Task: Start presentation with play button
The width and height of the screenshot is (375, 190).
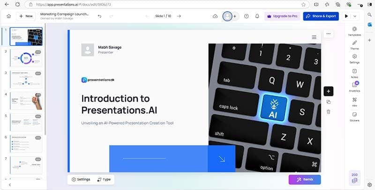Action: (x=346, y=16)
